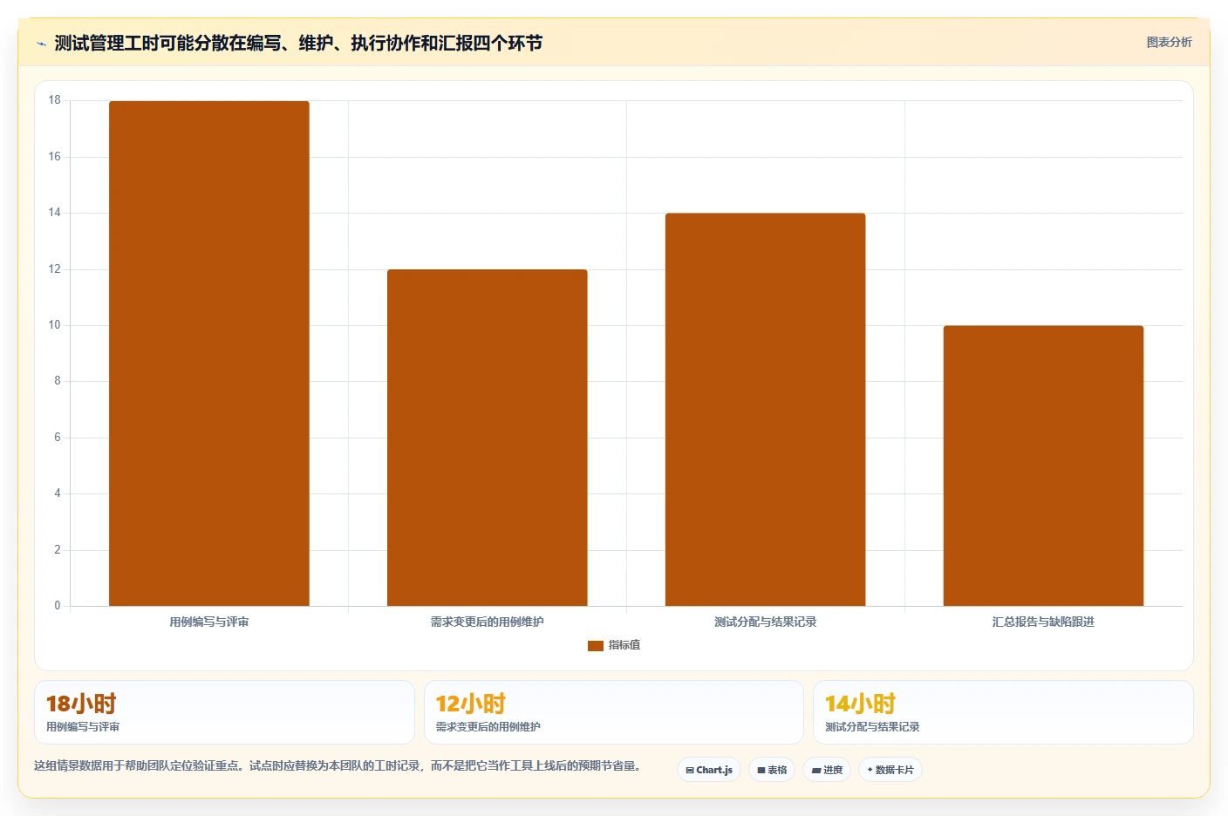Screen dimensions: 1228x816
Task: Click the bar for 用例编写与评审
Action: (x=209, y=353)
